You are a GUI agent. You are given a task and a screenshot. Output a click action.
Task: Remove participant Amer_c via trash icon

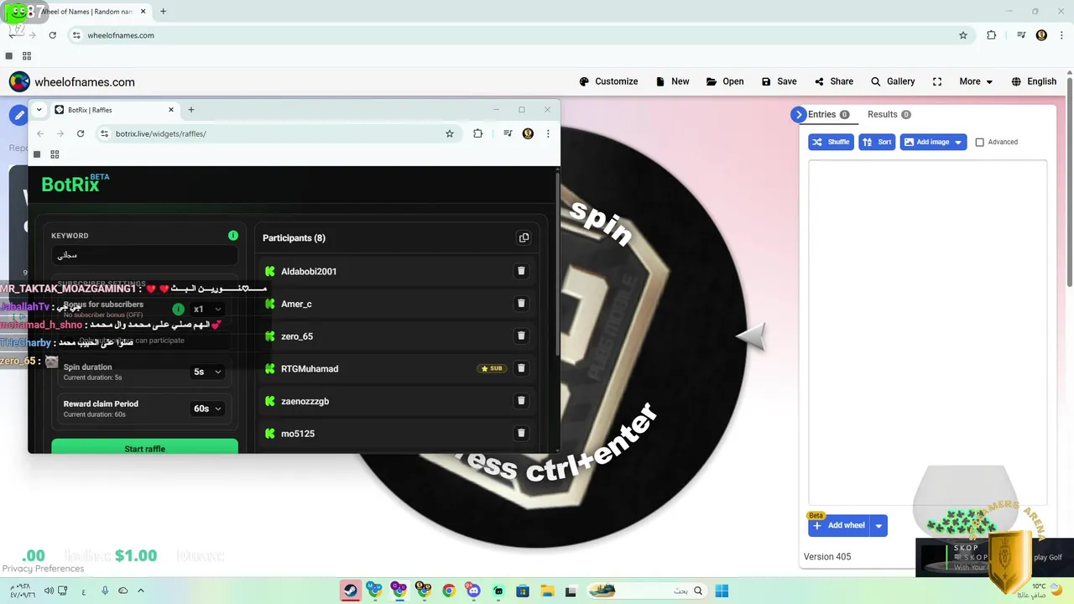tap(521, 304)
